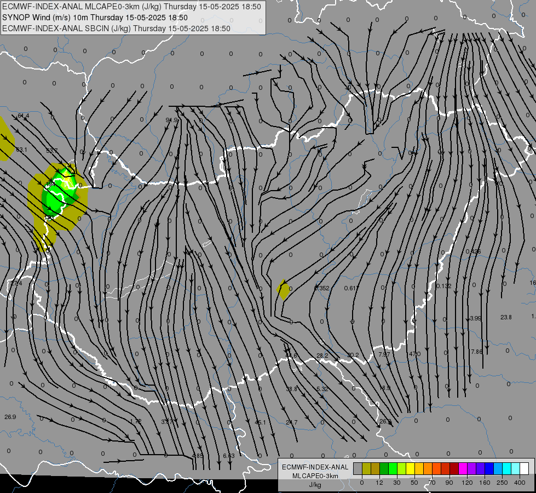Click the map value 6.63

(229, 456)
